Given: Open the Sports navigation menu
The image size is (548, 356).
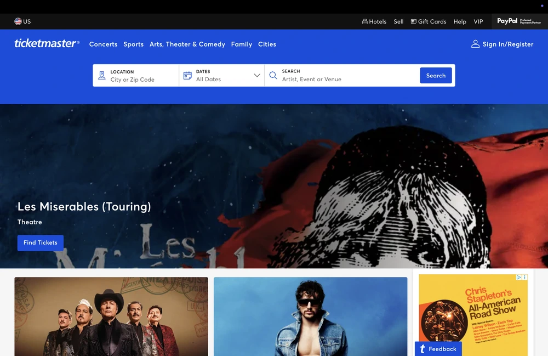Looking at the screenshot, I should point(133,44).
